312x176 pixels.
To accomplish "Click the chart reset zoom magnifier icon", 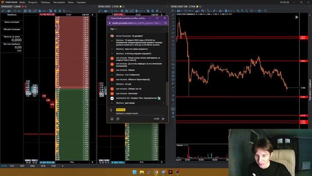I will [247, 11].
